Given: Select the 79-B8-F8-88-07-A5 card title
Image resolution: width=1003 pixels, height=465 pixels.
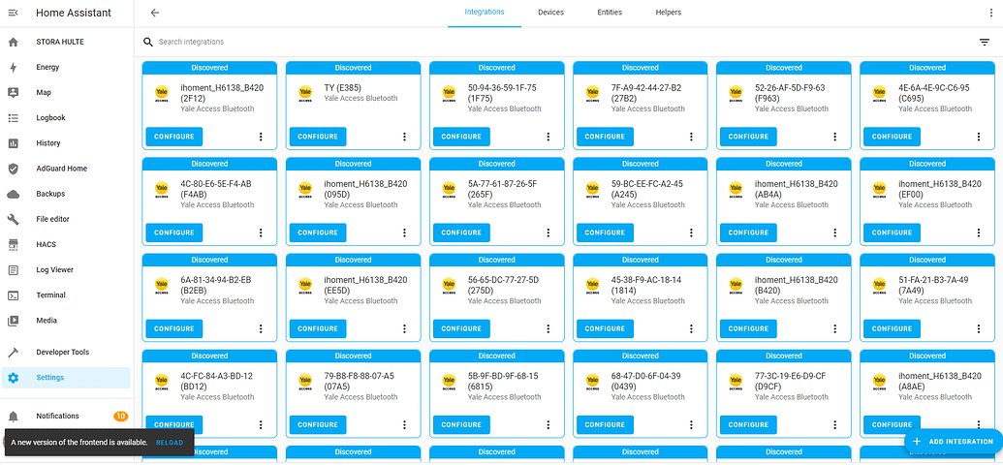Looking at the screenshot, I should point(360,382).
